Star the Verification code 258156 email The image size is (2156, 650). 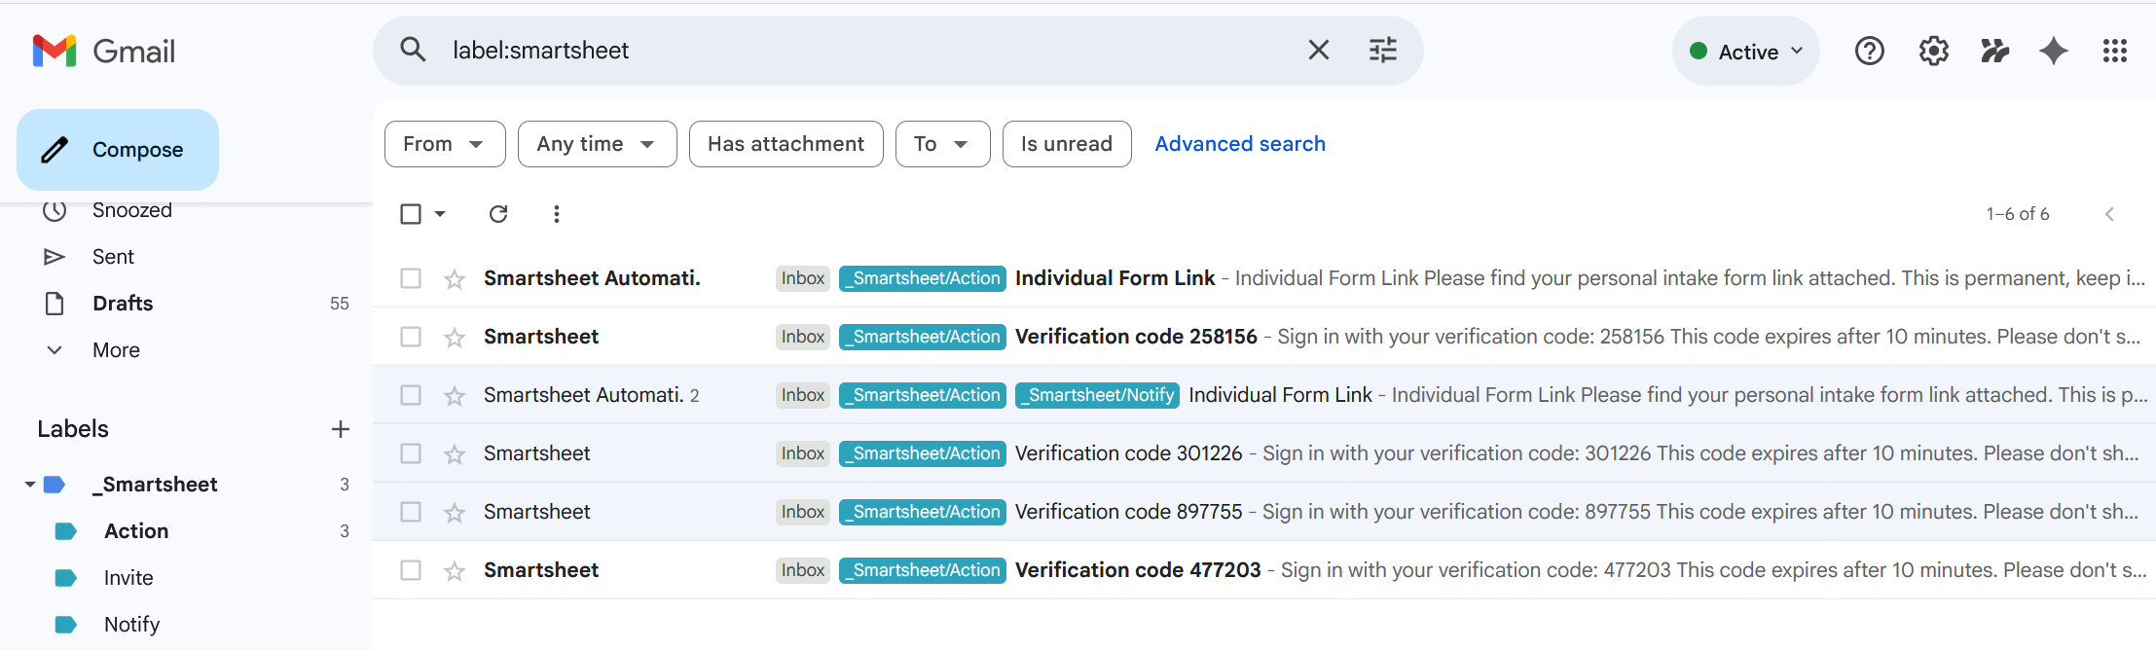[455, 338]
